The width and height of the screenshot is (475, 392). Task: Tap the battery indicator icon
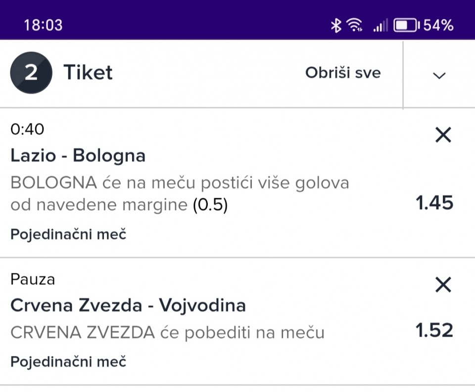point(406,25)
